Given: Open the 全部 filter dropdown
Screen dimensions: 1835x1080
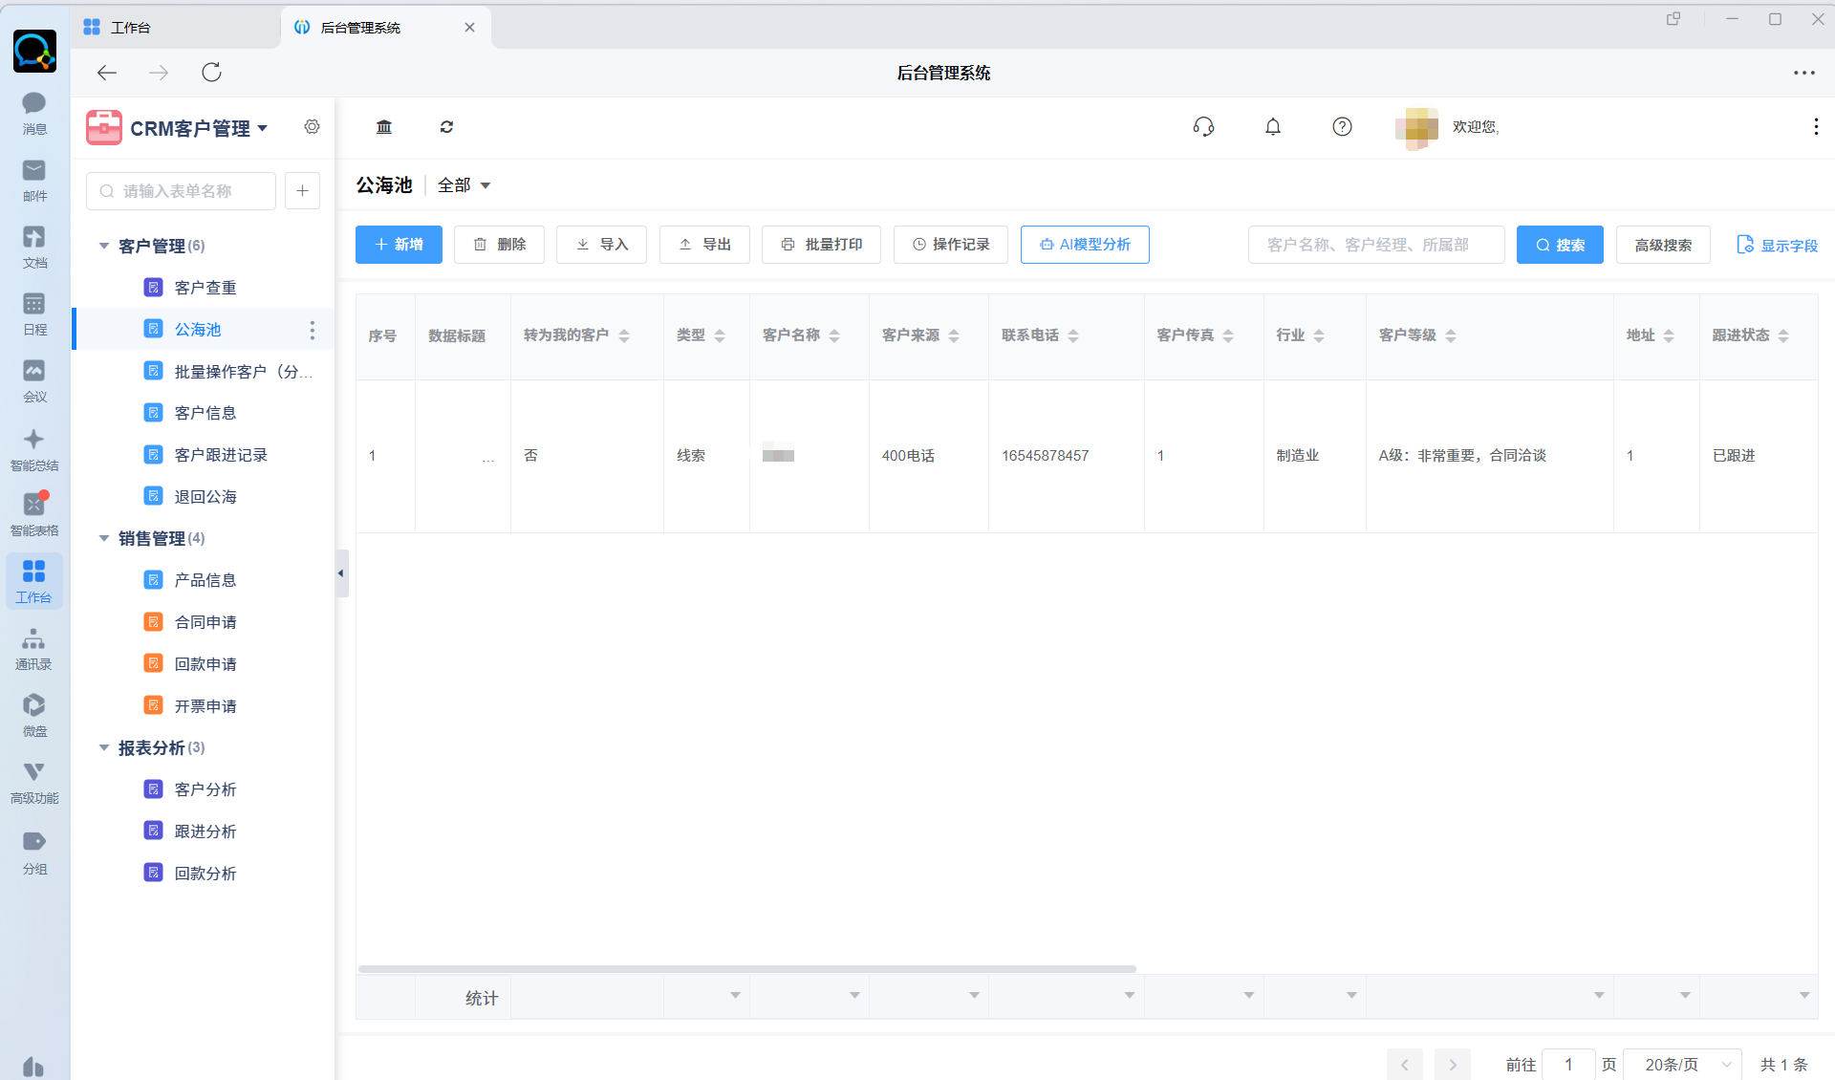Looking at the screenshot, I should point(464,185).
